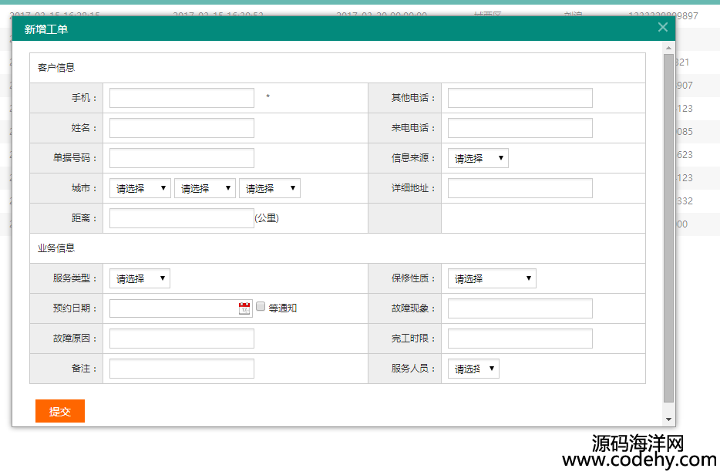Tick the 等通知 checkbox

click(261, 306)
